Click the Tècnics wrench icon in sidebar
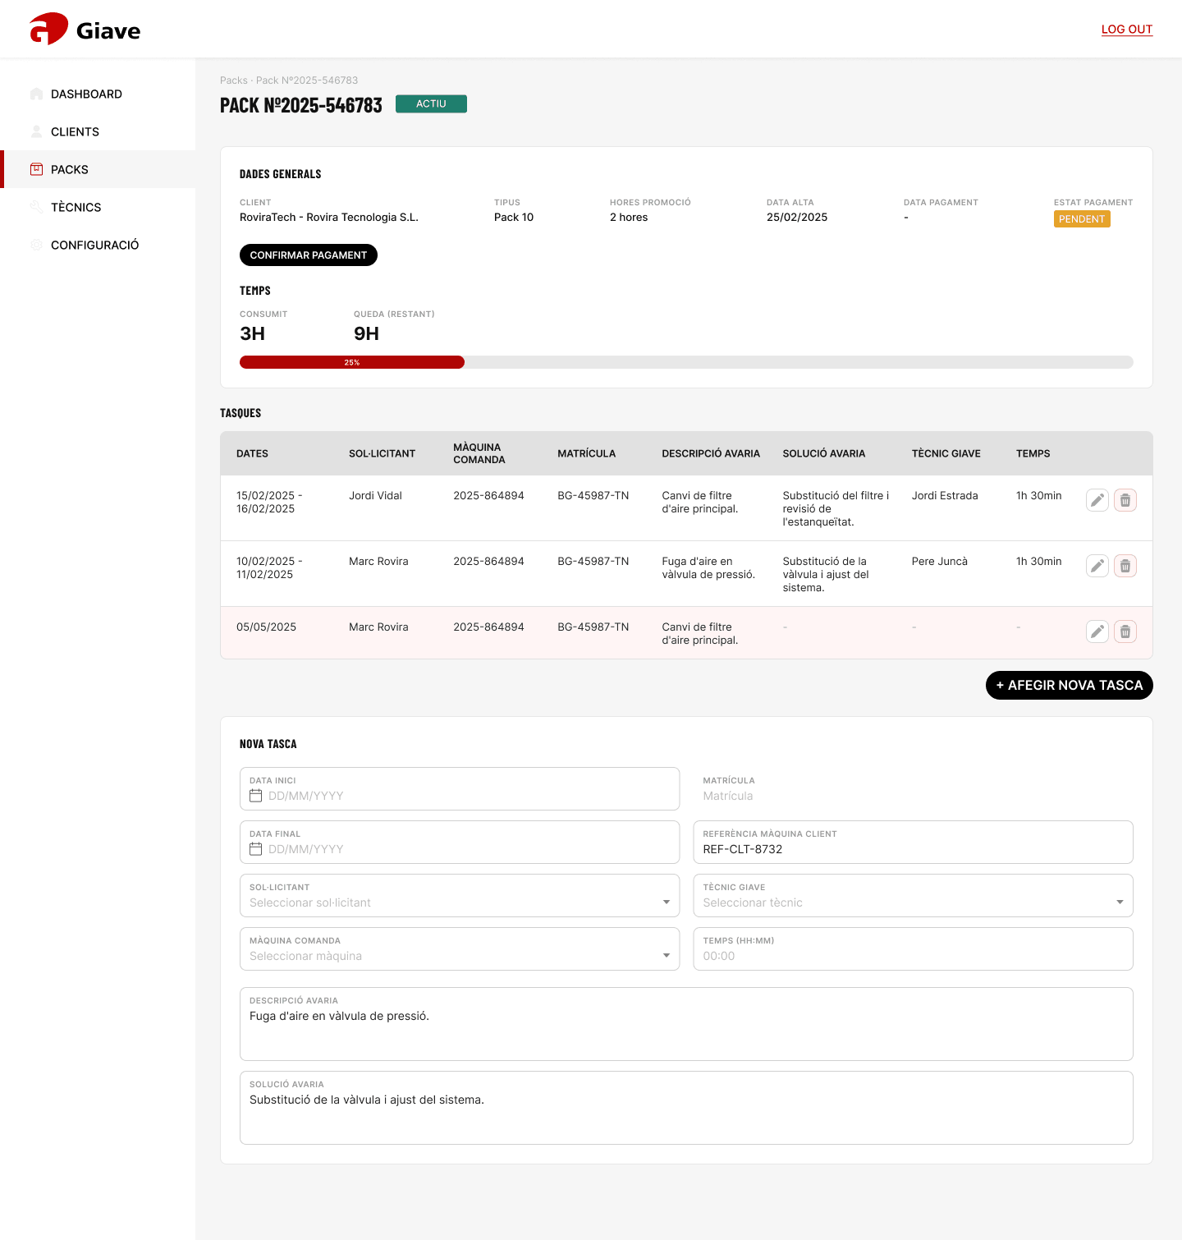Image resolution: width=1182 pixels, height=1240 pixels. [x=36, y=207]
